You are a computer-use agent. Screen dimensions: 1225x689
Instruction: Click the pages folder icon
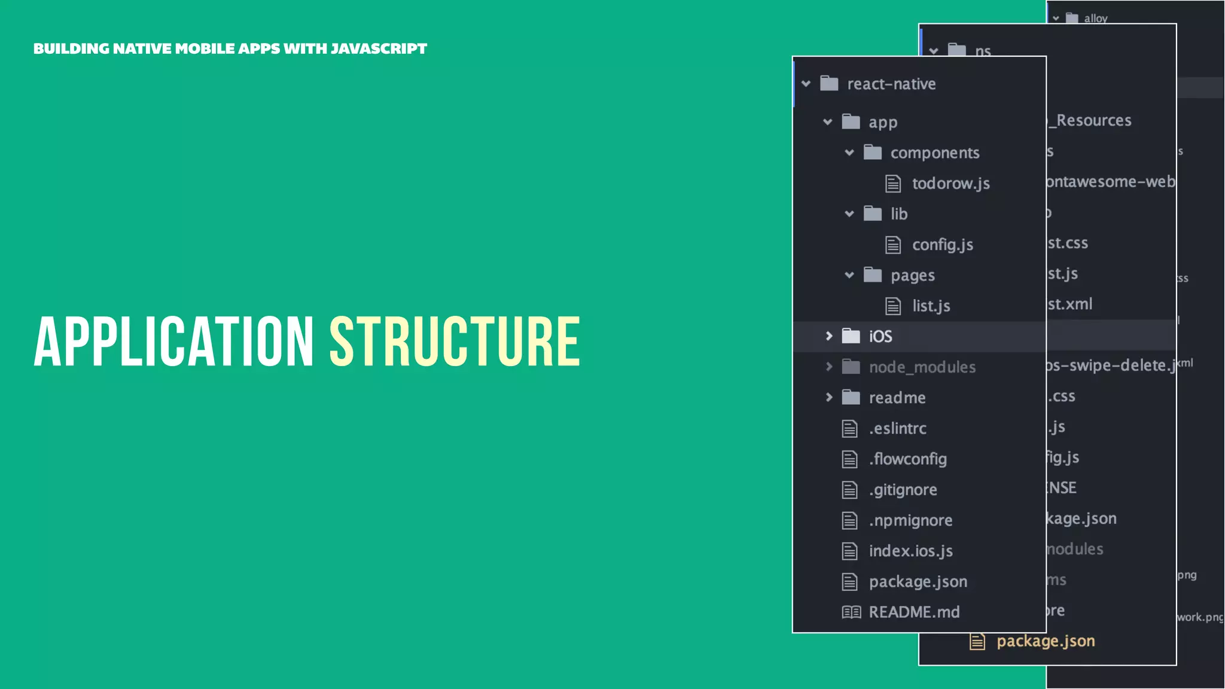(x=873, y=275)
